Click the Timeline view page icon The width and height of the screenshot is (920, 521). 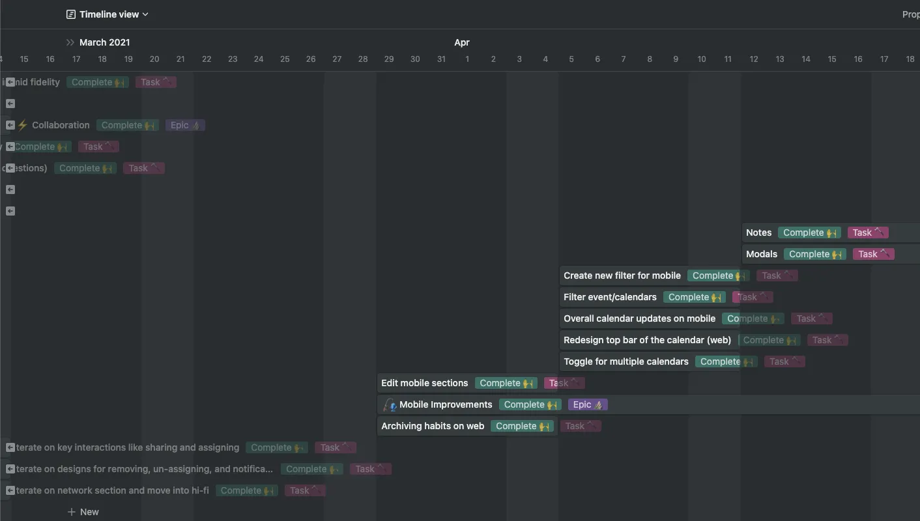point(71,14)
